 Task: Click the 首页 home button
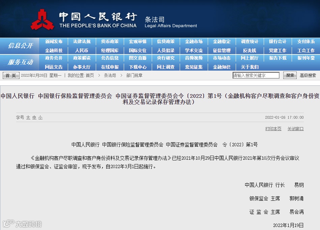[x=11, y=76]
